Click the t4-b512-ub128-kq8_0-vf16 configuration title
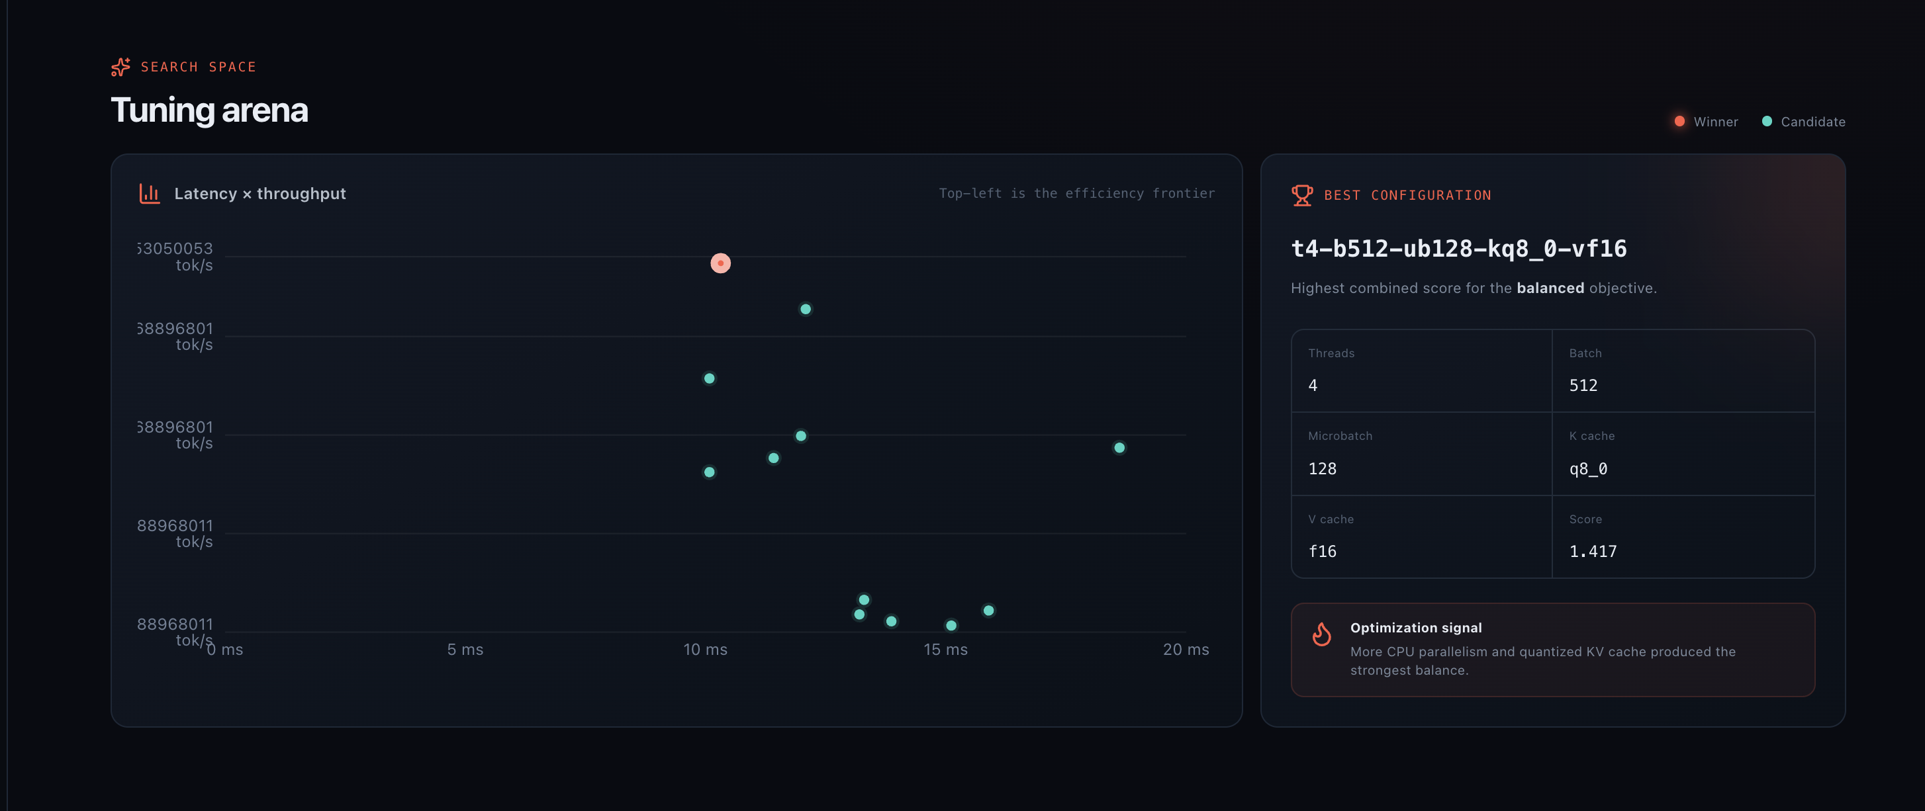 pos(1459,249)
